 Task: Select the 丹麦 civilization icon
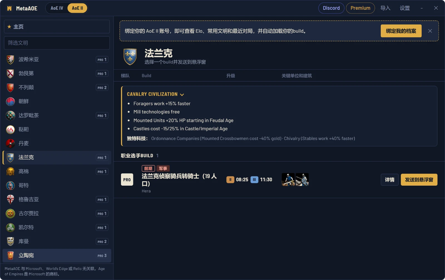click(x=11, y=144)
